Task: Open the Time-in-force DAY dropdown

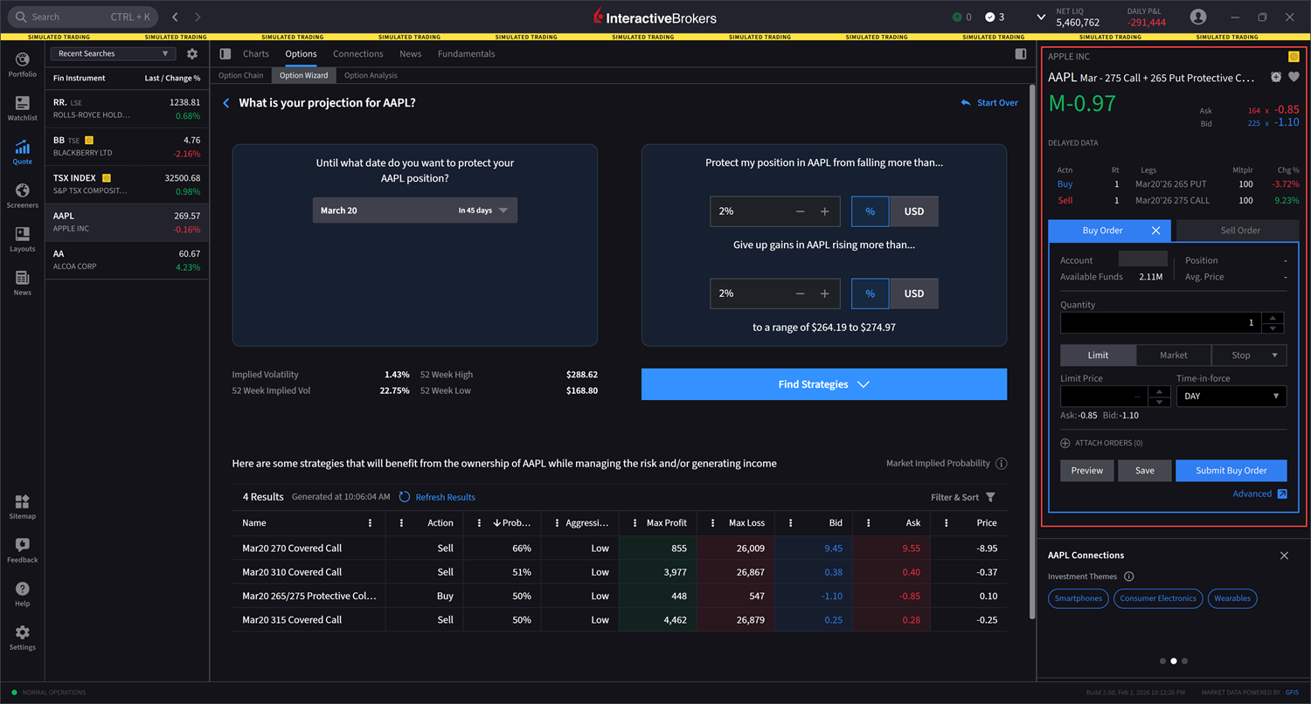Action: [x=1231, y=397]
